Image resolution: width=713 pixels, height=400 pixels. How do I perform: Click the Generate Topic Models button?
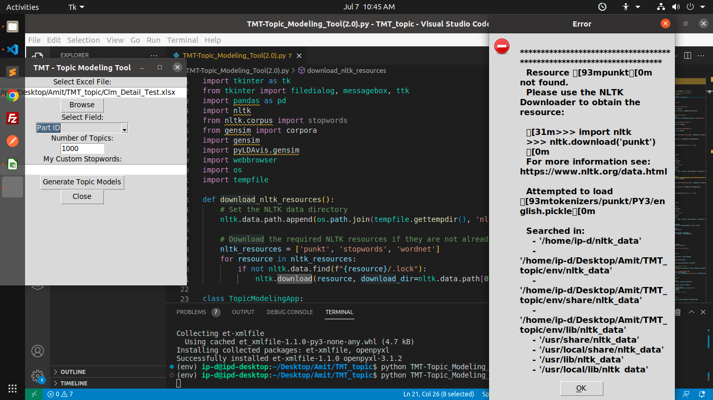click(x=82, y=182)
